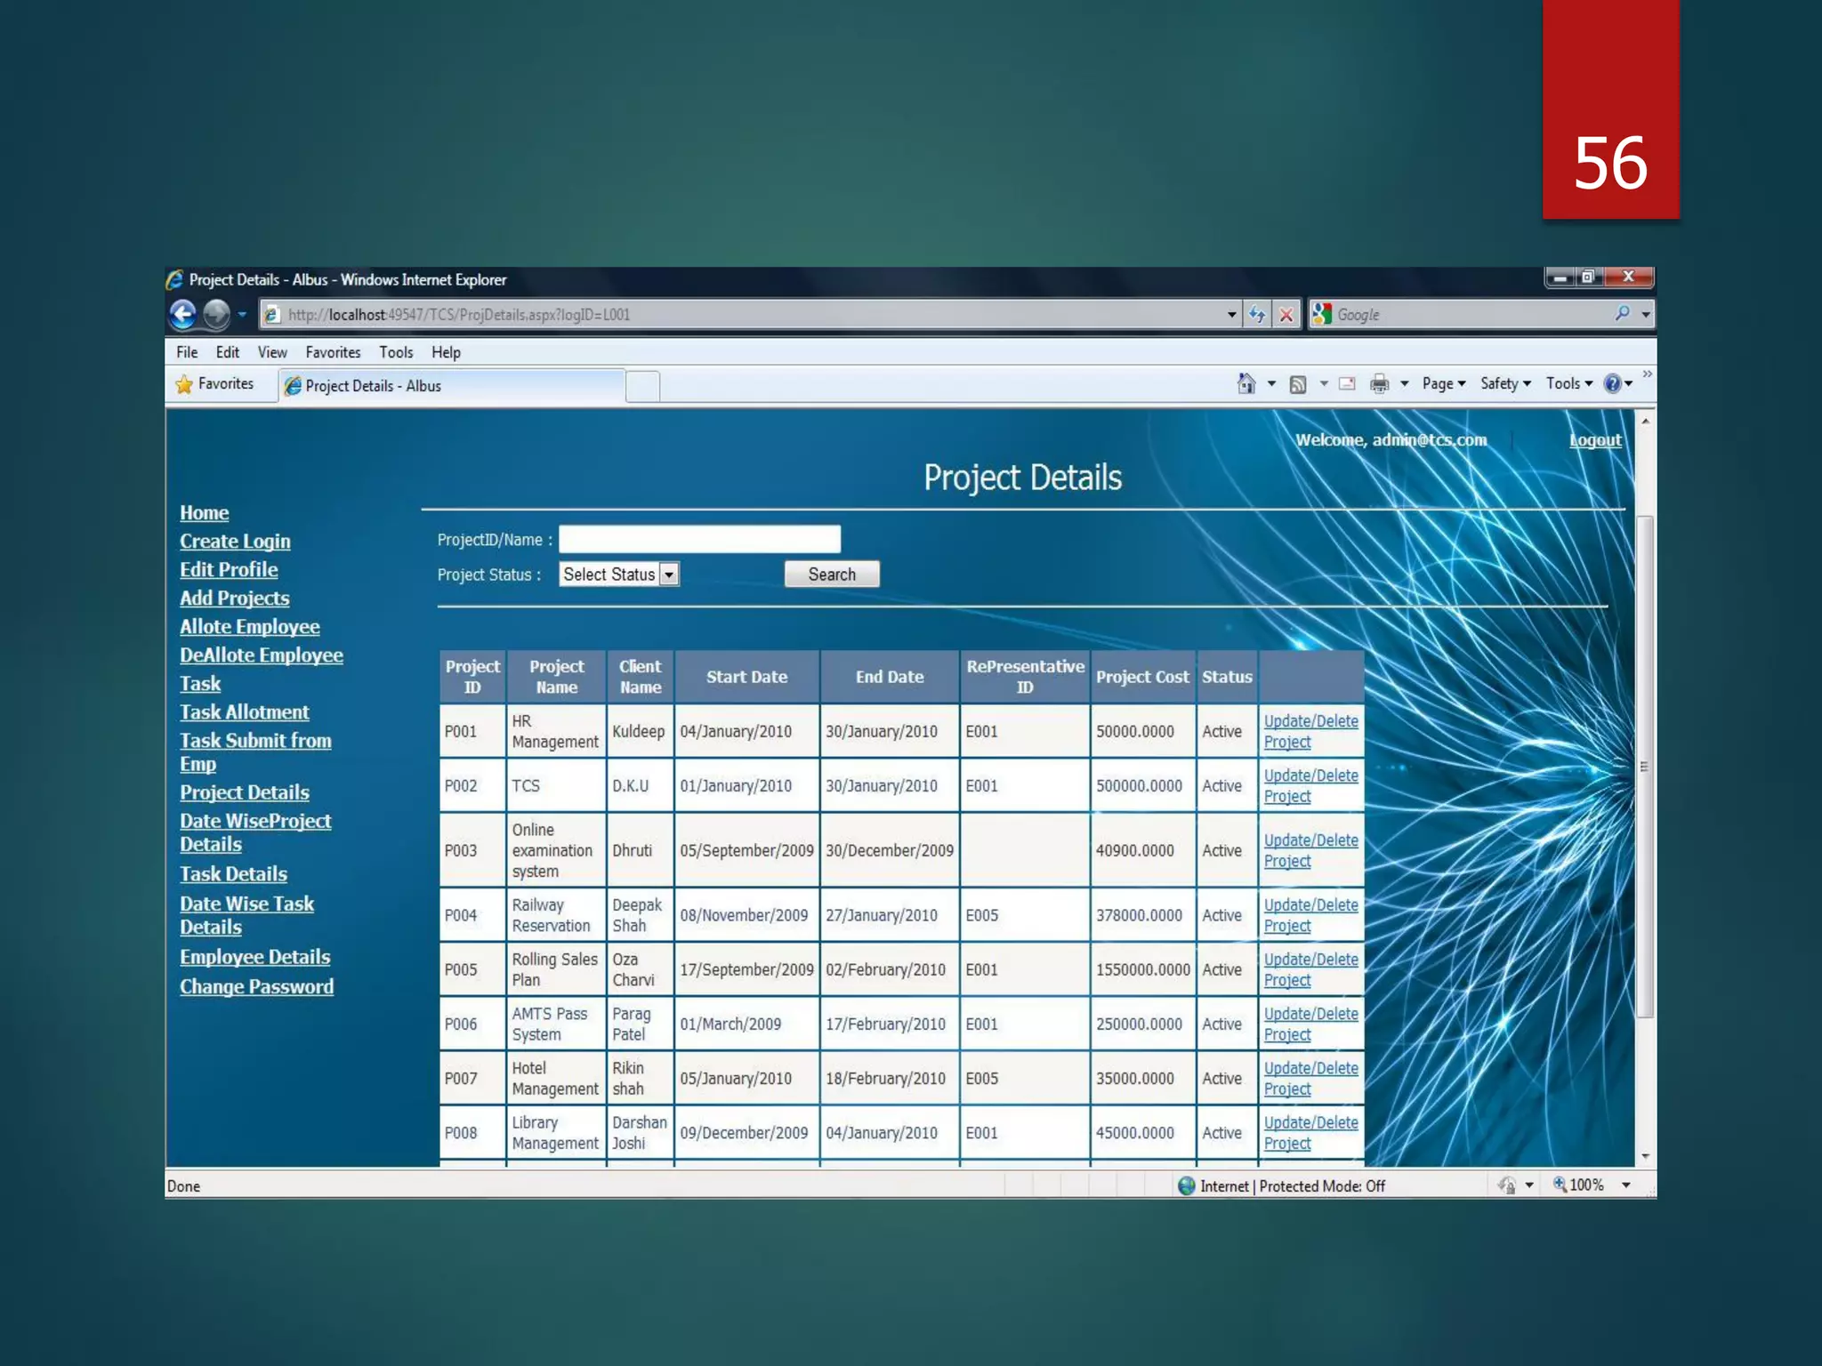The width and height of the screenshot is (1822, 1366).
Task: Open the Select Status dropdown
Action: 669,575
